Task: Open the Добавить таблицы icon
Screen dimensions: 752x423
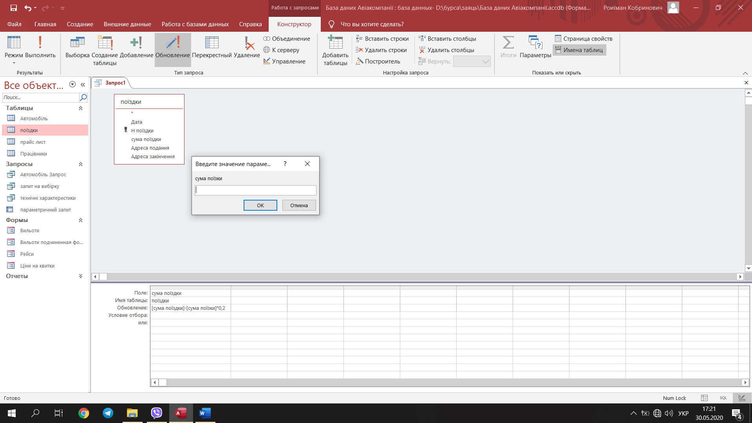Action: (335, 50)
